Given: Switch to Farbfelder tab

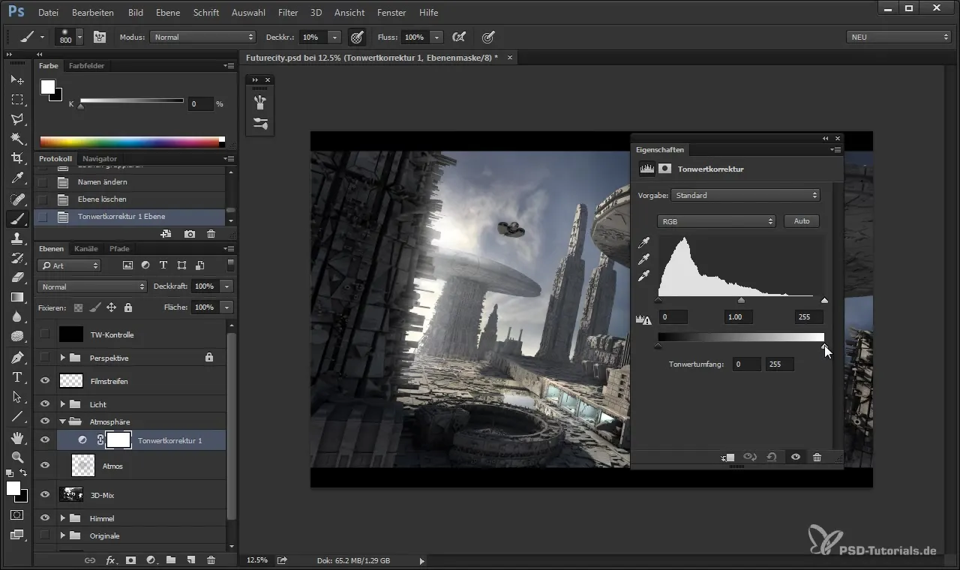Looking at the screenshot, I should [87, 65].
